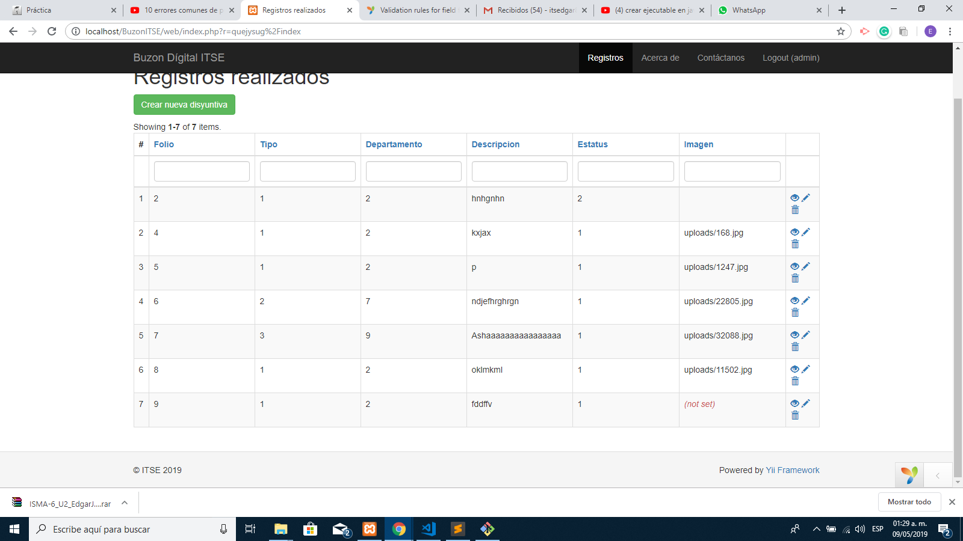Edit the kxjax record

point(806,232)
